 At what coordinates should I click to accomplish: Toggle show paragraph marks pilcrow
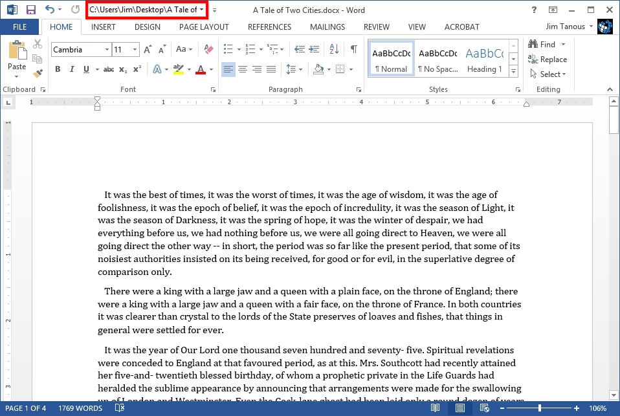point(354,49)
